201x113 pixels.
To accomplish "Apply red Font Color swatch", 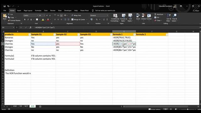I will pyautogui.click(x=48, y=19).
